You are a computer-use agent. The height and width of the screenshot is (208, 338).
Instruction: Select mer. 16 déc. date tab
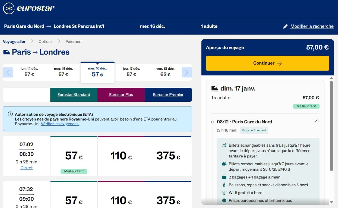click(97, 72)
